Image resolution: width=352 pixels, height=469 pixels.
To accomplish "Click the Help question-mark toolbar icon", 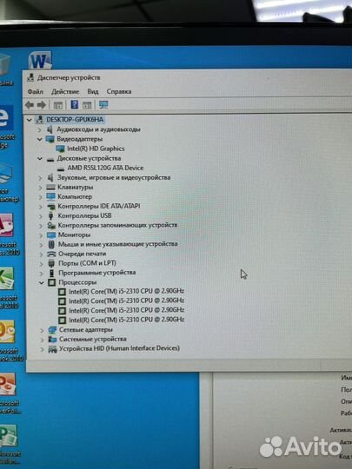I will pos(74,105).
